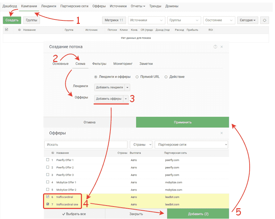Click the Добавить (2) button
275x219 pixels.
(x=198, y=214)
